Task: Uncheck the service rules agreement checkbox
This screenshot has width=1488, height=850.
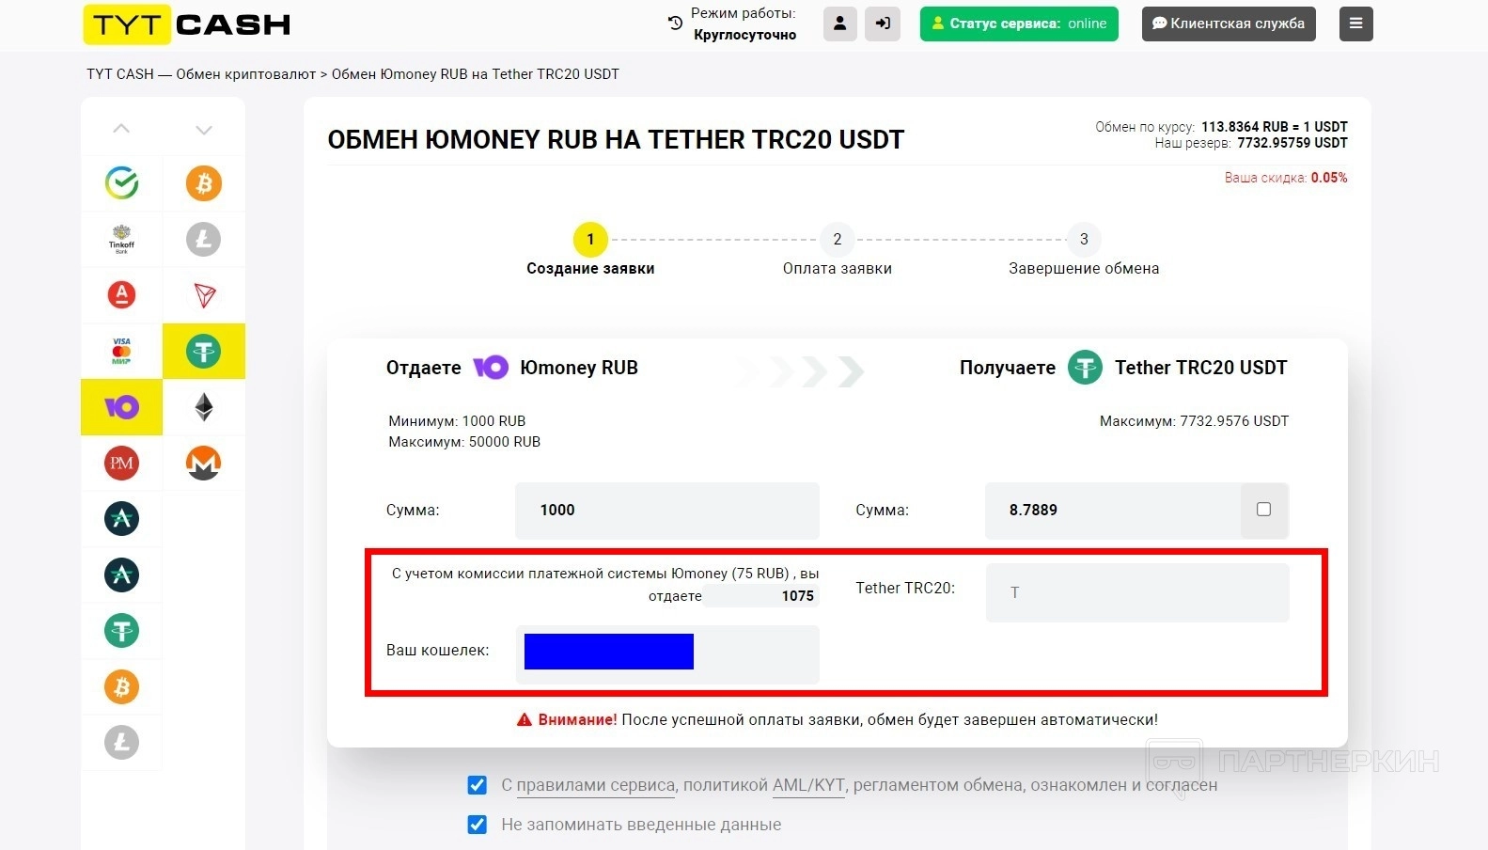Action: [x=478, y=785]
